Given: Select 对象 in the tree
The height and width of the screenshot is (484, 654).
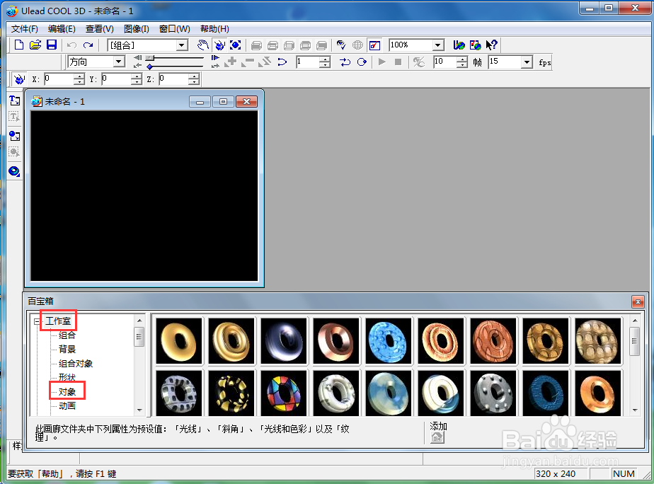Looking at the screenshot, I should (x=67, y=392).
